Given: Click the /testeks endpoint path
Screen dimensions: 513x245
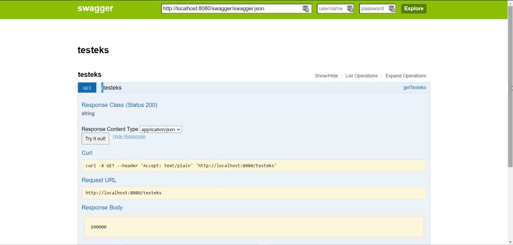Looking at the screenshot, I should point(112,88).
